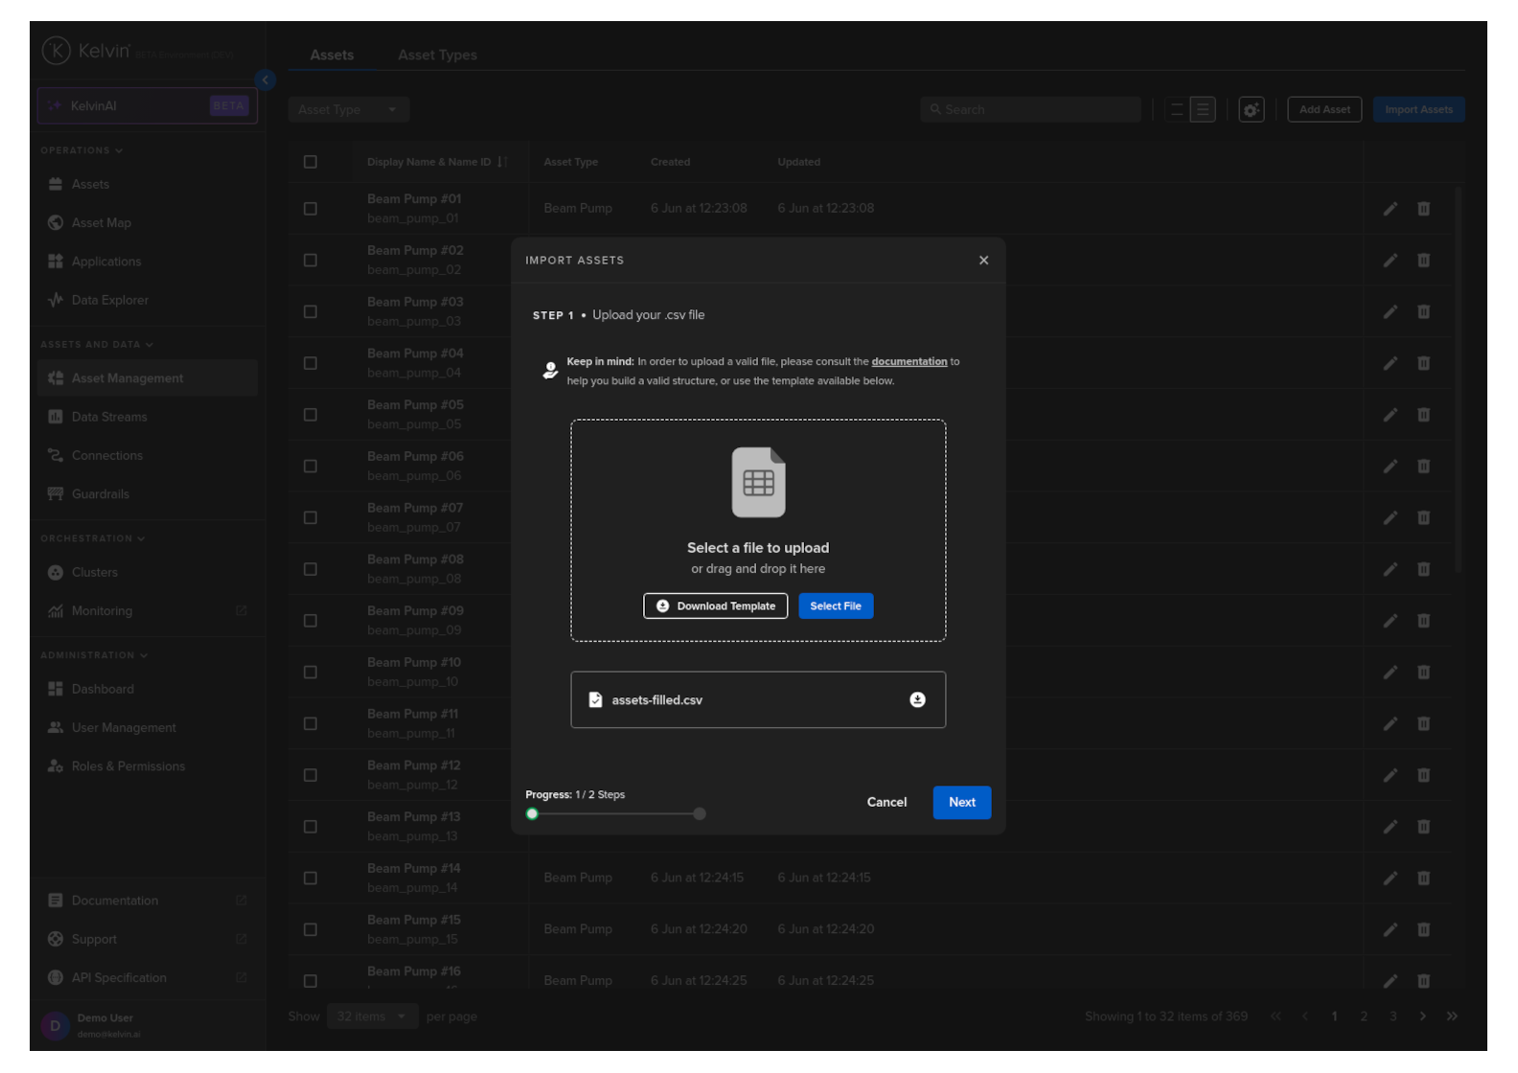The width and height of the screenshot is (1518, 1073).
Task: Open the items per page dropdown
Action: pos(371,1016)
